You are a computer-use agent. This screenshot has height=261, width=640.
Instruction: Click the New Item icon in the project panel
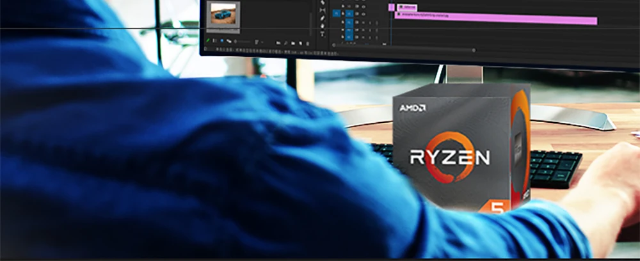click(x=301, y=43)
